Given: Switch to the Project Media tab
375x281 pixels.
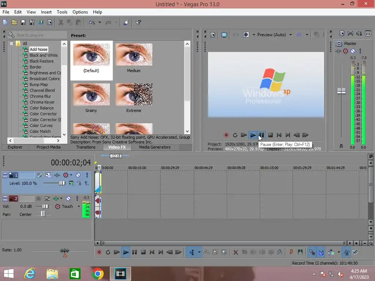Looking at the screenshot, I should [x=49, y=147].
